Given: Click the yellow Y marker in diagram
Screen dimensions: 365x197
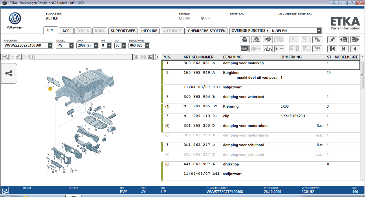Looking at the screenshot, I should coord(50,88).
